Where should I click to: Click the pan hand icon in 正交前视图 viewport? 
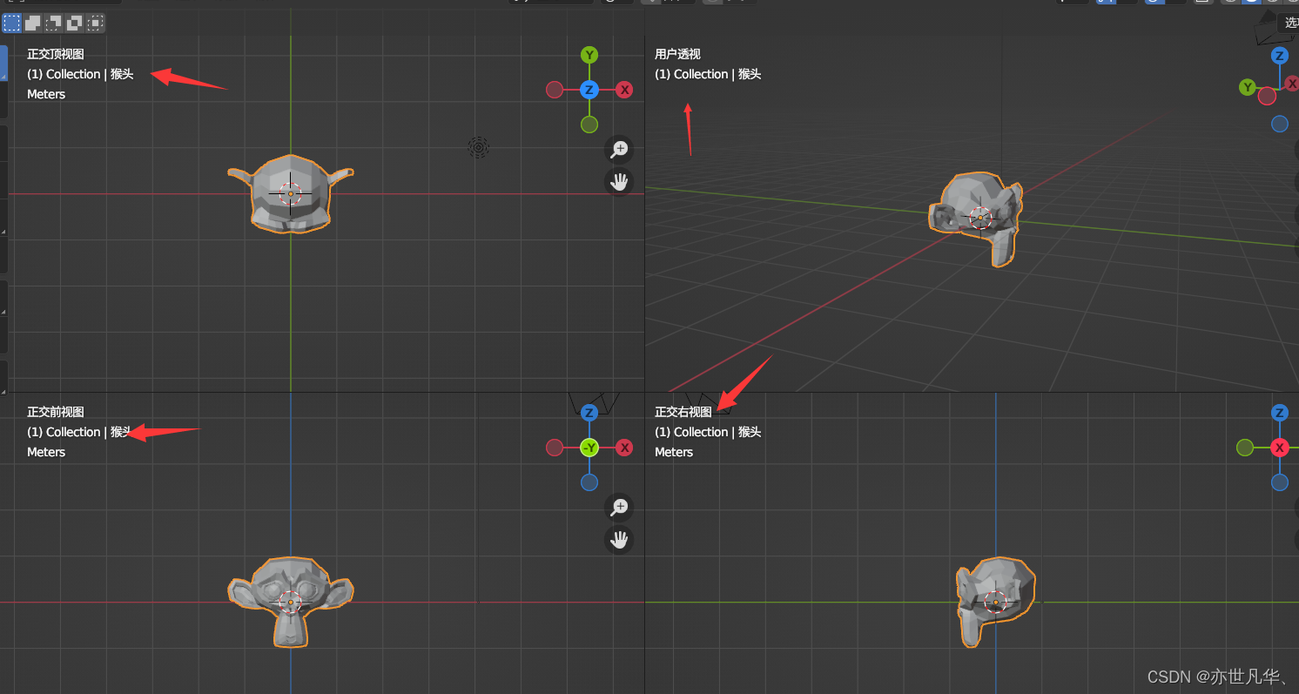[619, 540]
